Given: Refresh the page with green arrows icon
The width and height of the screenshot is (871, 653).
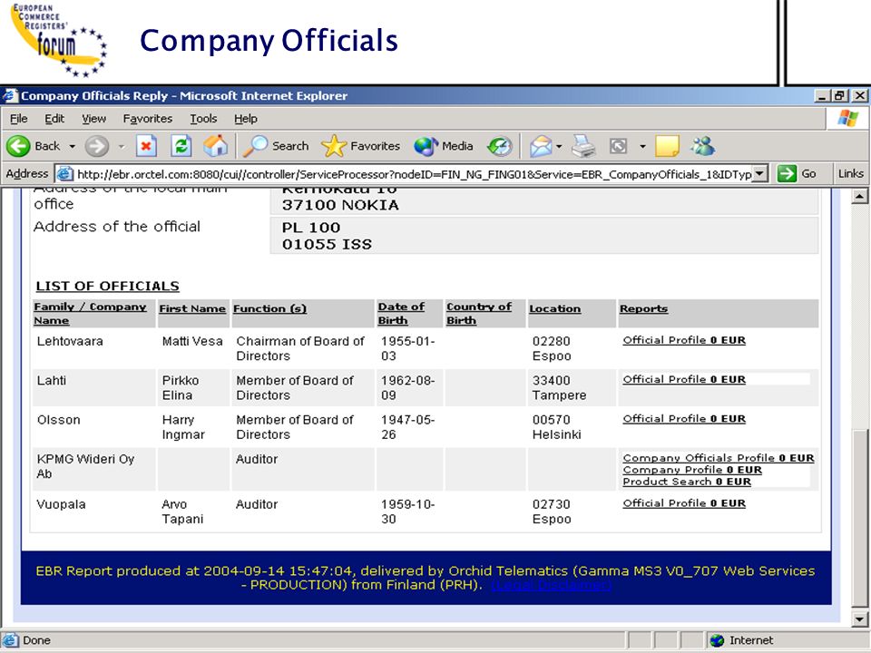Looking at the screenshot, I should (x=181, y=146).
